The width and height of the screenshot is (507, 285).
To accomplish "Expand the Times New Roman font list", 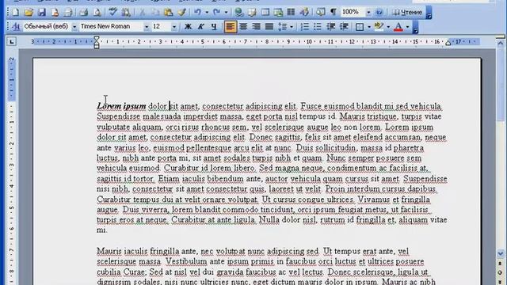I will click(x=146, y=26).
